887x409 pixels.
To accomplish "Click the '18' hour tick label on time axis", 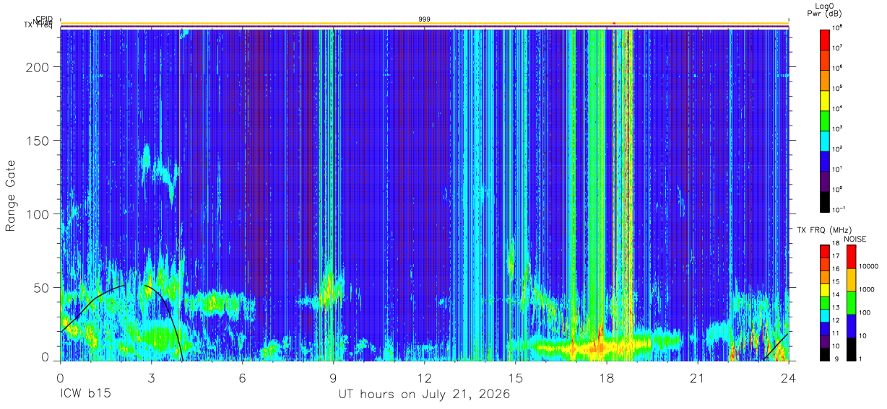I will [x=606, y=378].
